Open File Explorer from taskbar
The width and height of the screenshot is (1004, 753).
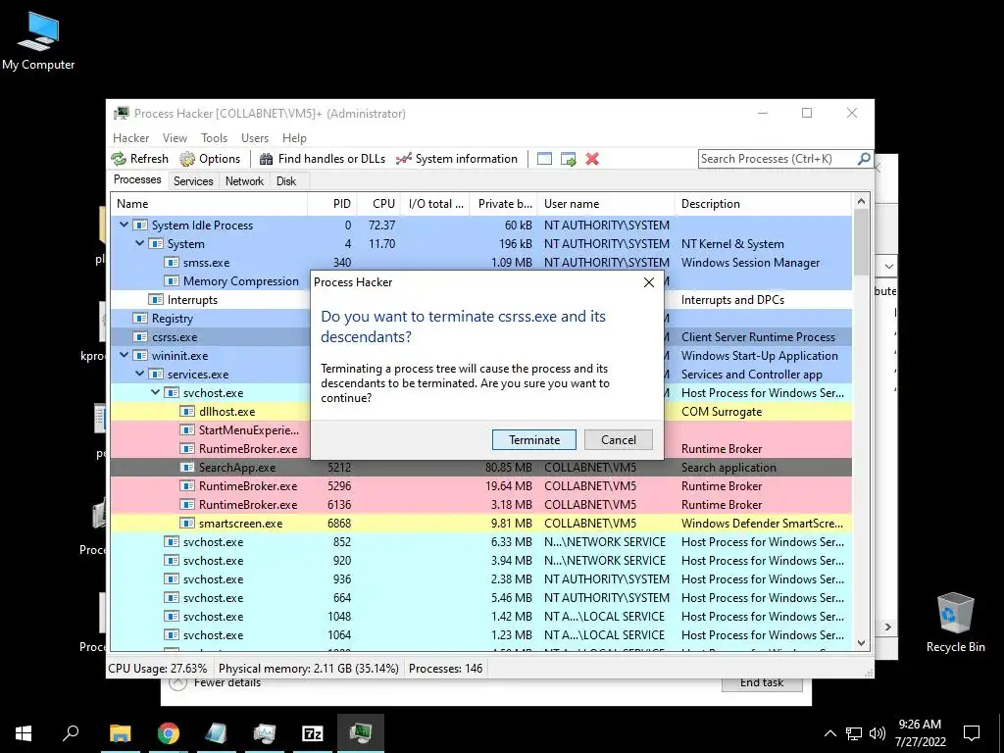pyautogui.click(x=121, y=733)
